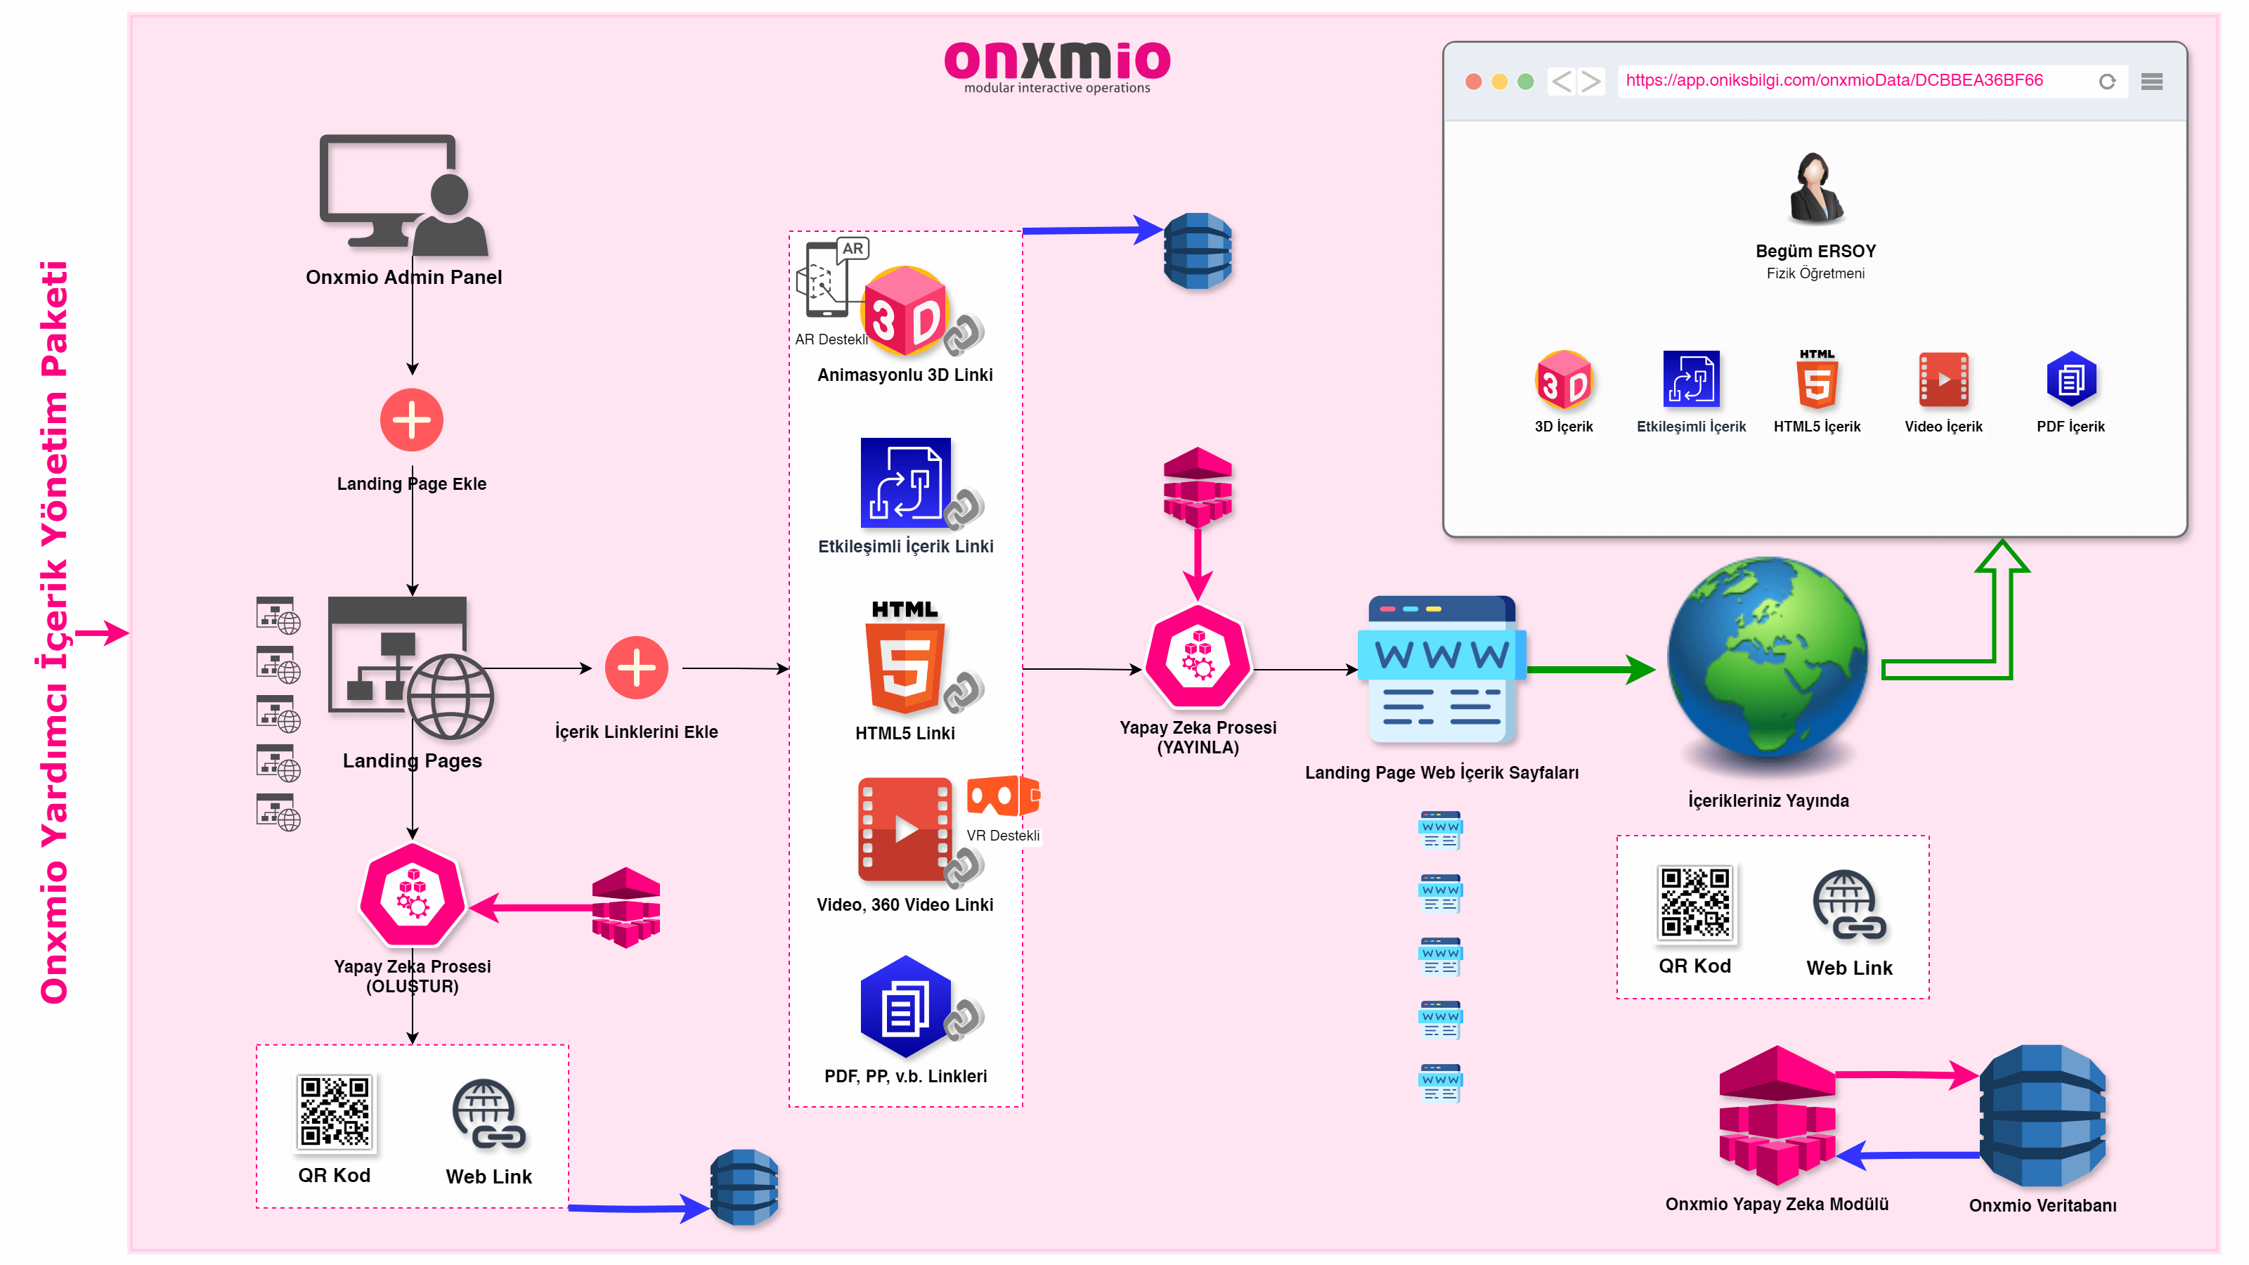Click the Landing Page Ekle plus button
This screenshot has width=2249, height=1265.
coord(412,420)
